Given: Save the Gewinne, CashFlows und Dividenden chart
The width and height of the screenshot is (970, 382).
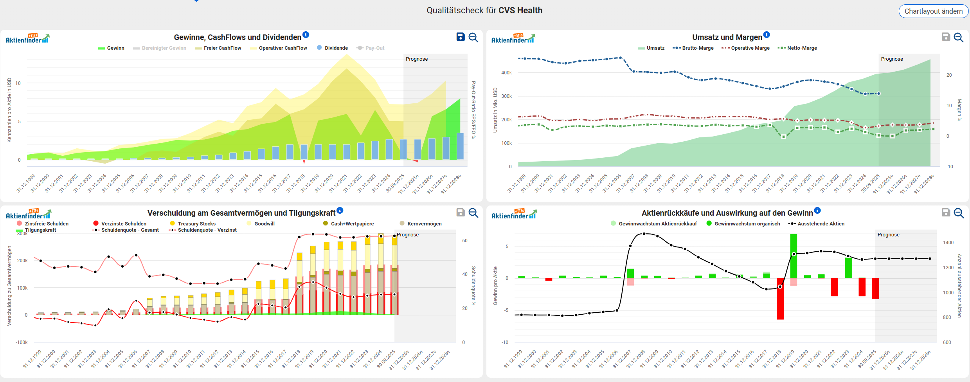Looking at the screenshot, I should click(x=461, y=37).
